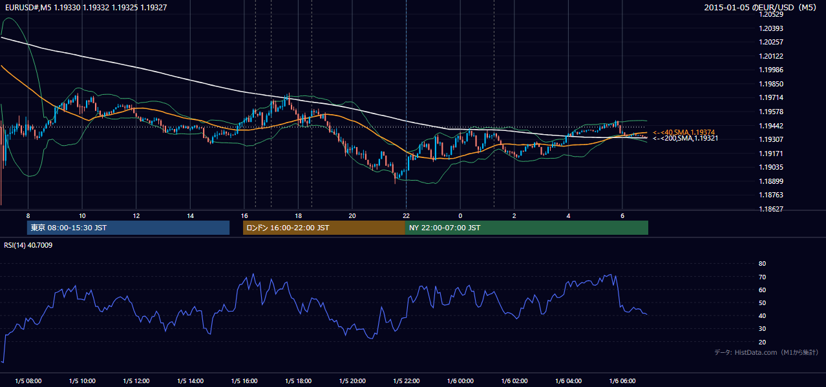Click the 1/6 04:00 date label
The width and height of the screenshot is (826, 387).
coord(569,381)
